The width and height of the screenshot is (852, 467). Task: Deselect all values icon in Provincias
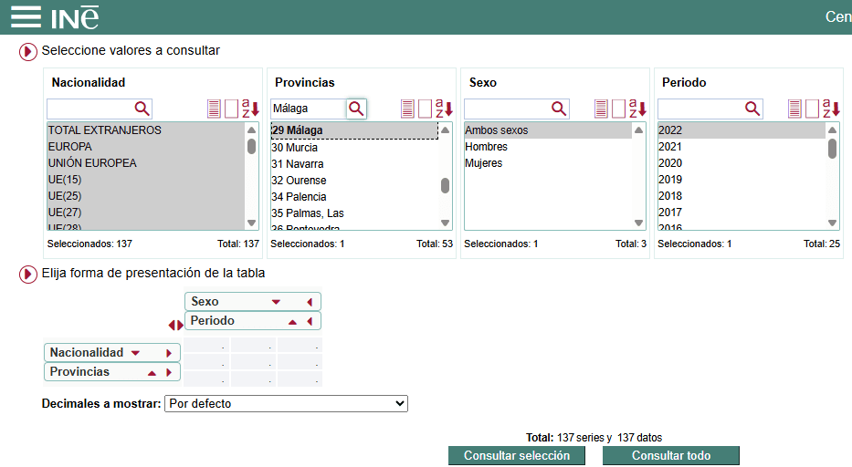425,109
